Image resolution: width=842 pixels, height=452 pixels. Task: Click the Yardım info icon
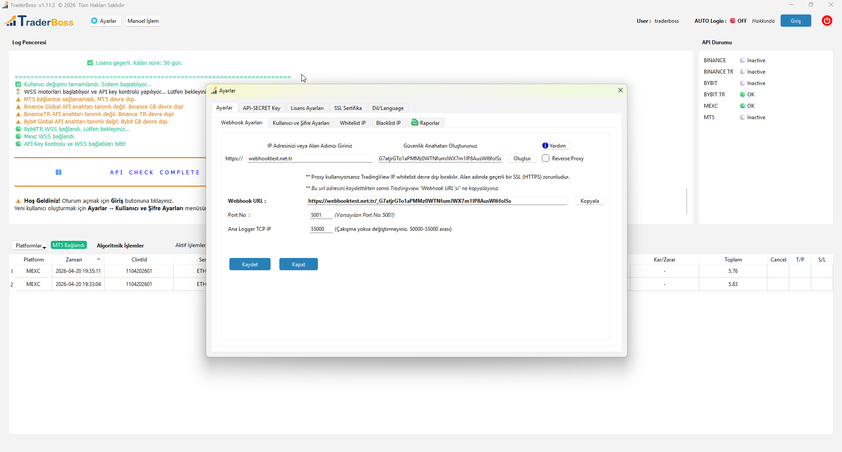click(x=545, y=145)
